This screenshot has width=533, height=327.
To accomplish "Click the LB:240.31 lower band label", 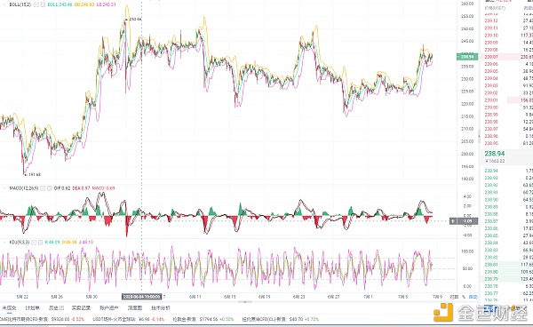I will tap(106, 4).
